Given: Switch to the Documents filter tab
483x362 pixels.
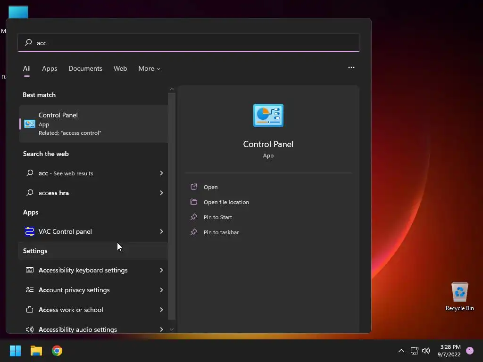Looking at the screenshot, I should (x=85, y=68).
